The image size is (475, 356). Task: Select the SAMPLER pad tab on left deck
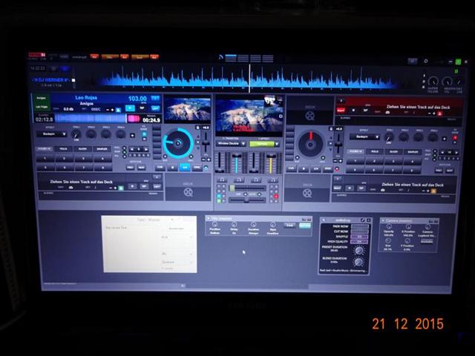point(102,149)
